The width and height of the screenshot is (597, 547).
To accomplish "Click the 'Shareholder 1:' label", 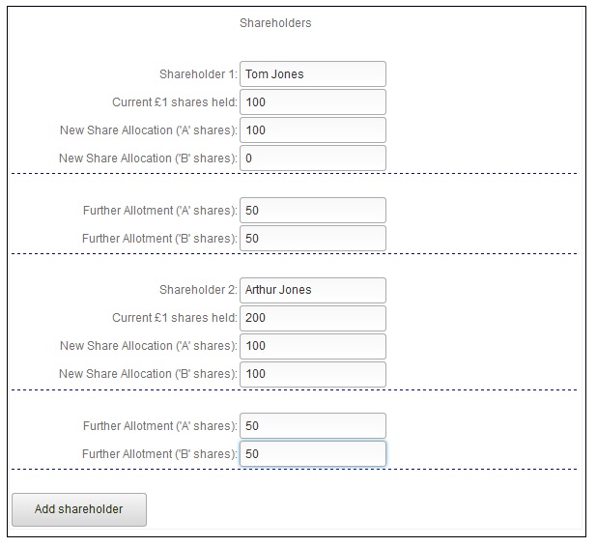I will pyautogui.click(x=198, y=73).
